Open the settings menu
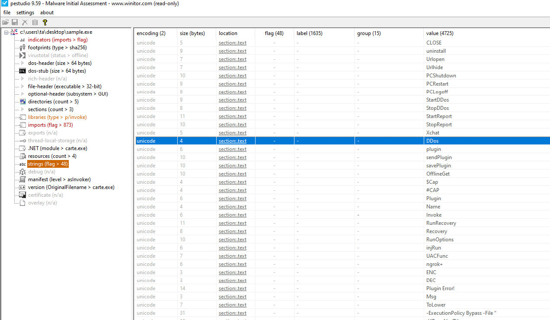This screenshot has width=550, height=320. 25,13
